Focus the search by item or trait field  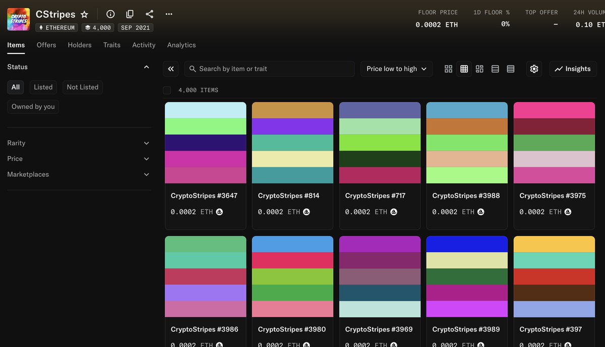270,69
